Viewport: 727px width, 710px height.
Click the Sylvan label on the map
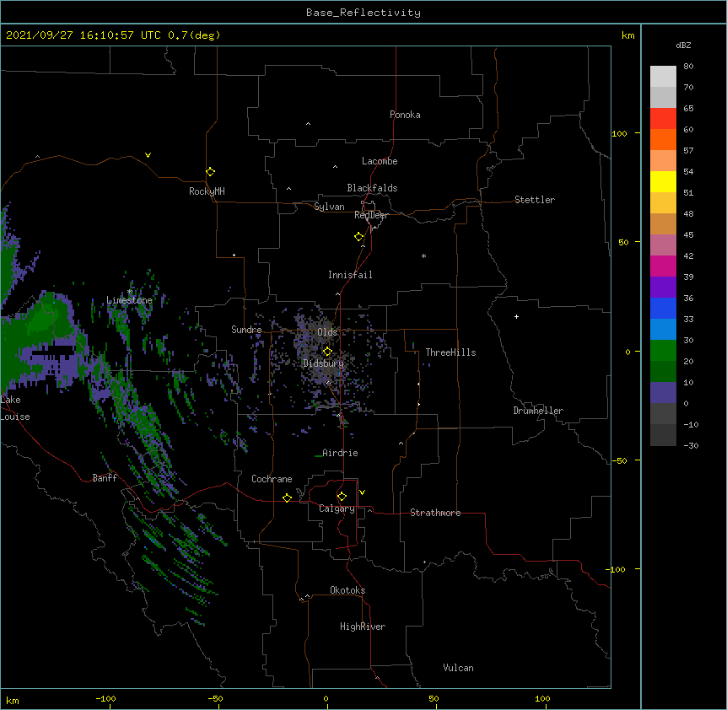pyautogui.click(x=329, y=207)
